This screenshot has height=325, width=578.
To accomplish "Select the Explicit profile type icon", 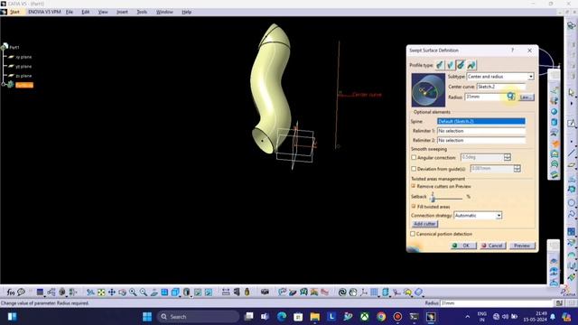I will click(440, 65).
